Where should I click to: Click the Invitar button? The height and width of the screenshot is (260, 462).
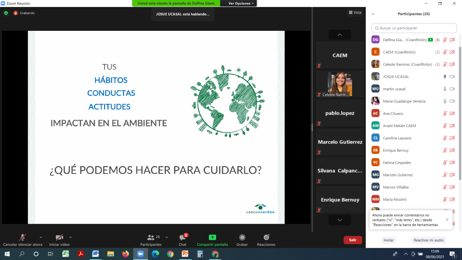tap(388, 240)
